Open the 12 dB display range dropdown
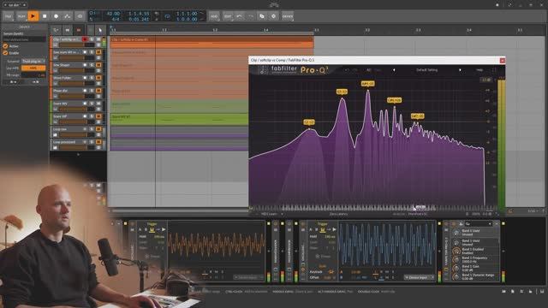The height and width of the screenshot is (308, 548). tap(486, 80)
